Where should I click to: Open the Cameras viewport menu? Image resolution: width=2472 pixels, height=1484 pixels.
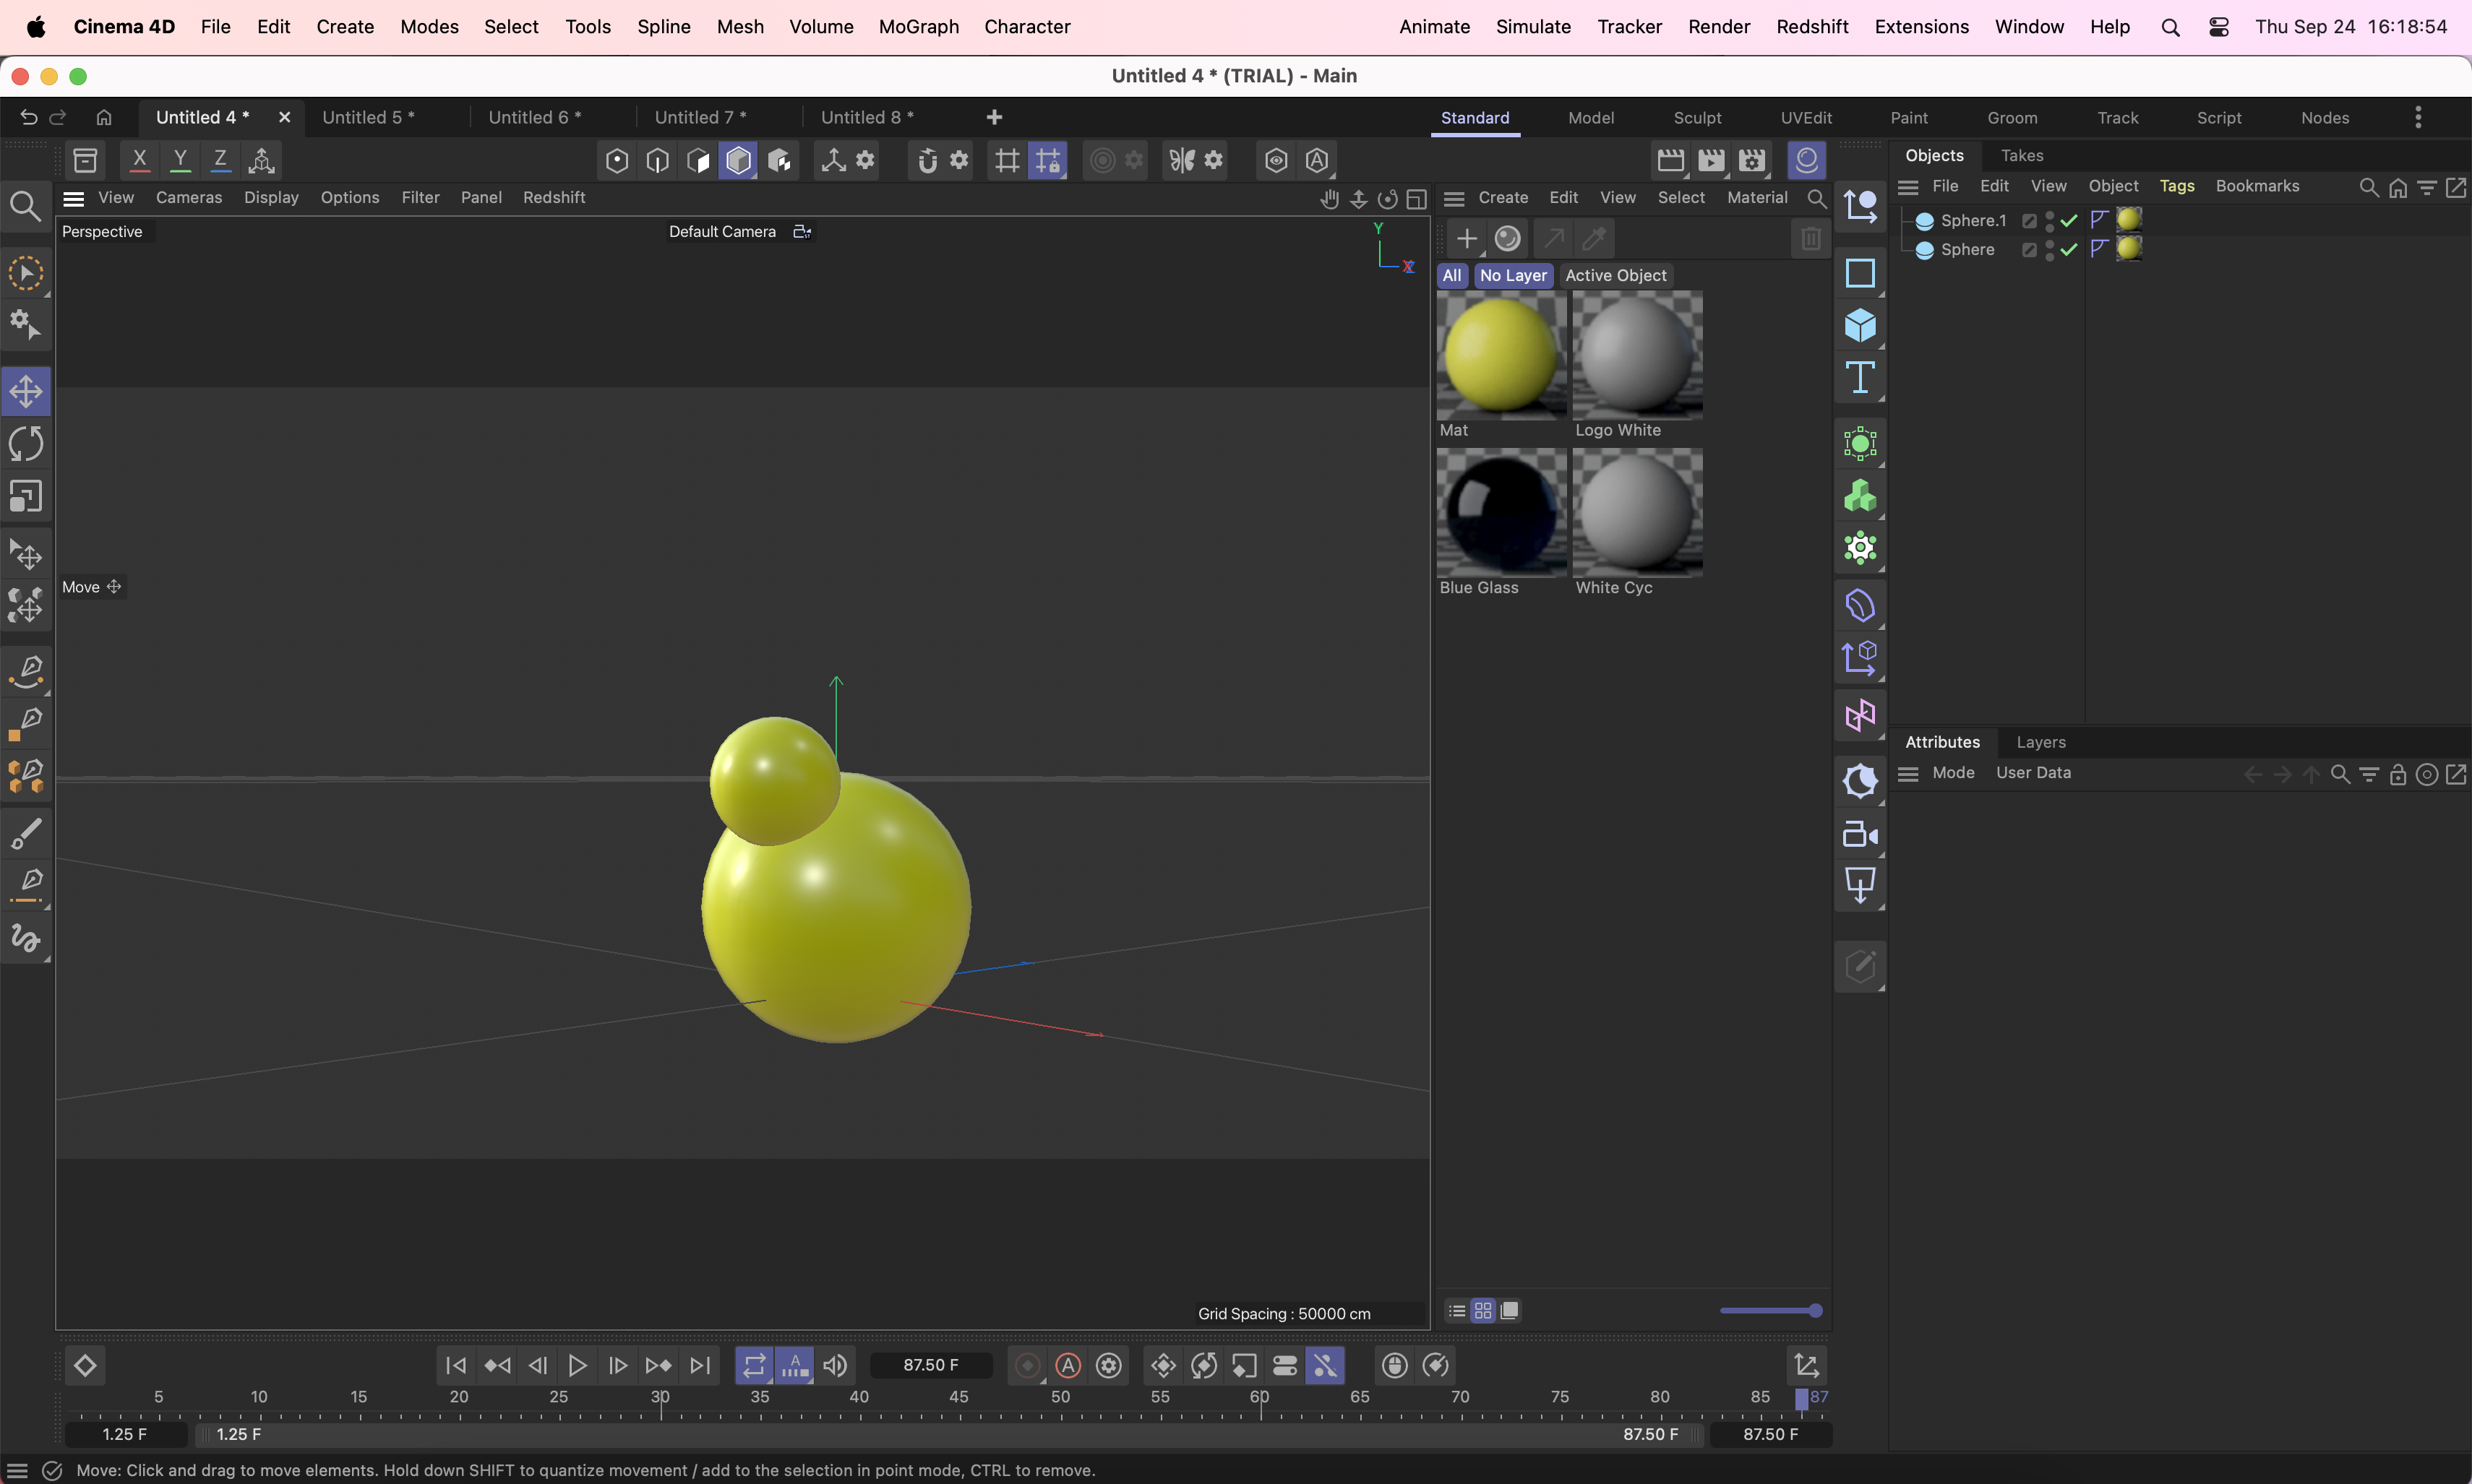(189, 197)
